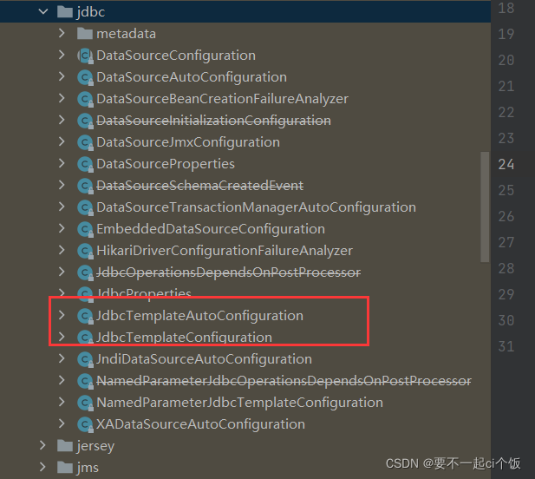Select the JdbcTemplateConfiguration class name
The width and height of the screenshot is (535, 479).
[x=184, y=338]
